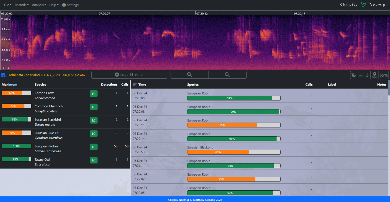Select the zoom in spectrogram tool

189,75
